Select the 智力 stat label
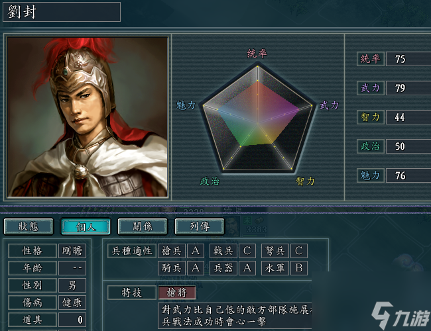The width and height of the screenshot is (431, 331). [x=370, y=117]
